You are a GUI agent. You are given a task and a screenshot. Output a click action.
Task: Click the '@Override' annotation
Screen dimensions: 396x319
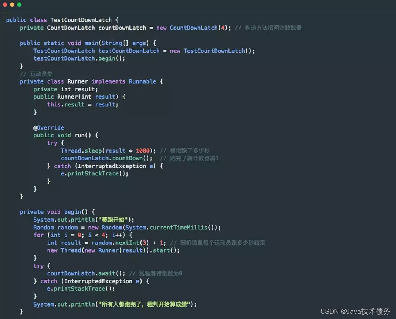(x=49, y=128)
